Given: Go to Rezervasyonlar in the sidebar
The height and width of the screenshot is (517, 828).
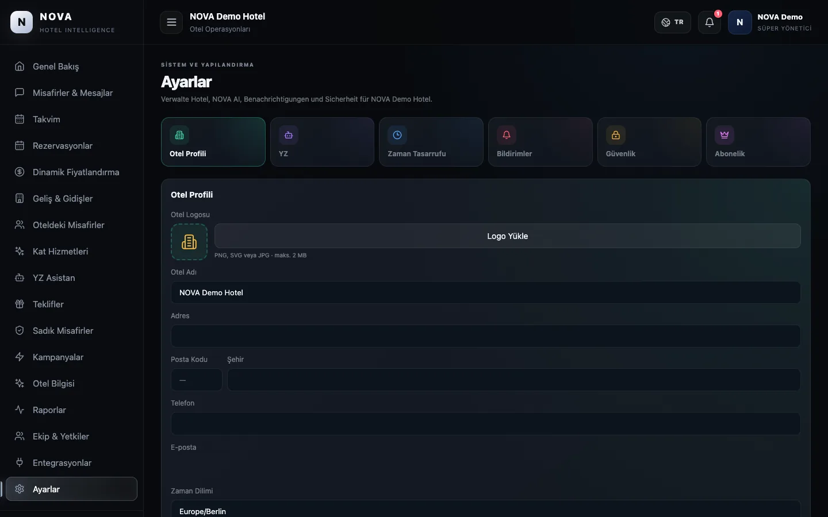Looking at the screenshot, I should (x=71, y=145).
